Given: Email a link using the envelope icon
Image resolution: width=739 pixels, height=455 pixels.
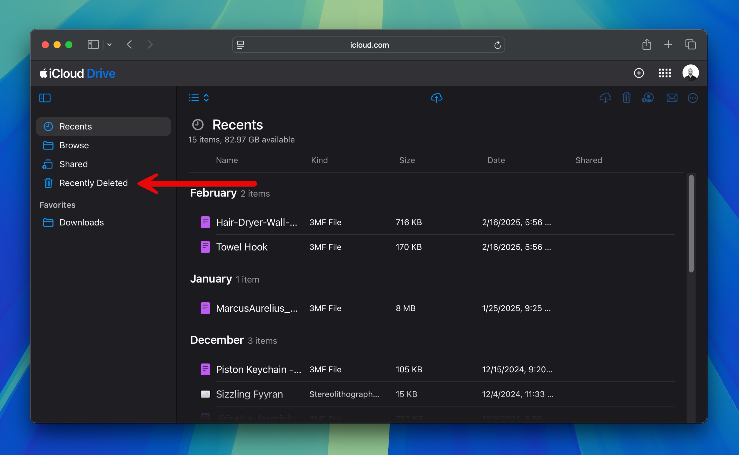Looking at the screenshot, I should [x=672, y=97].
